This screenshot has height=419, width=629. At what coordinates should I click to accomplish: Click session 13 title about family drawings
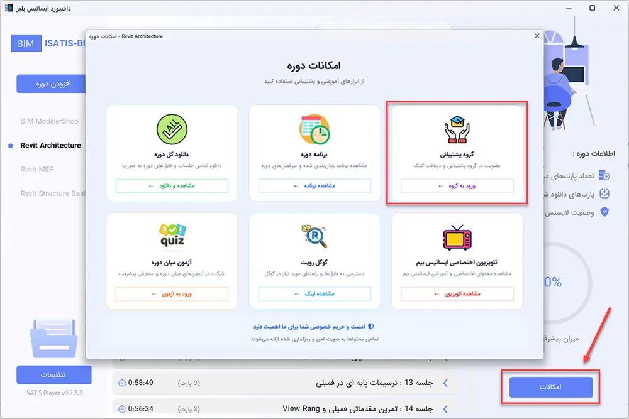pos(374,383)
